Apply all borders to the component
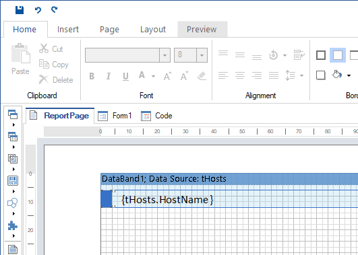Viewport: 358px width, 255px height. tap(321, 55)
